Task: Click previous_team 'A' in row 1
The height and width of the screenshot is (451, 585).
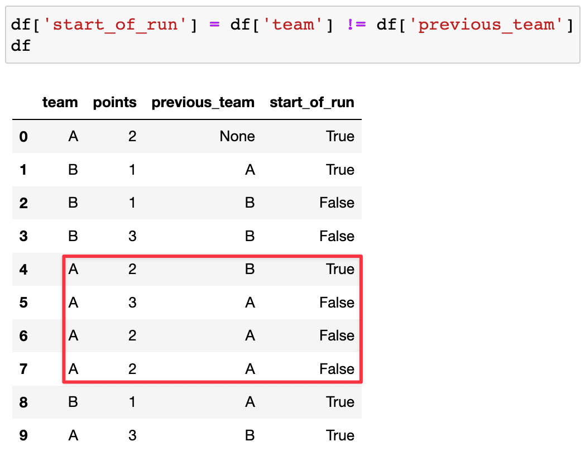Action: point(250,170)
